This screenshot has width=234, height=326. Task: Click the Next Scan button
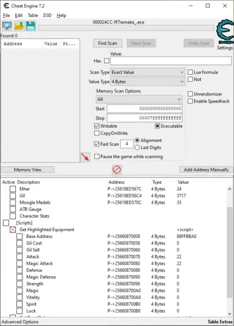(141, 43)
